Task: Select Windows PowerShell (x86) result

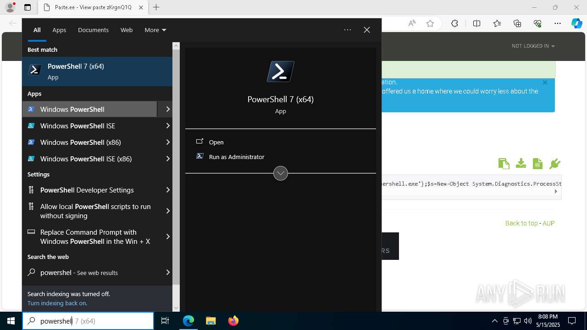Action: (89, 142)
